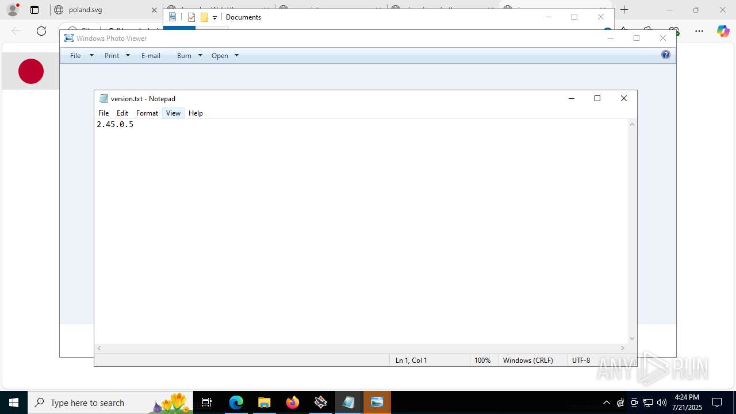The image size is (736, 414).
Task: Click Documents window new folder icon
Action: [204, 17]
